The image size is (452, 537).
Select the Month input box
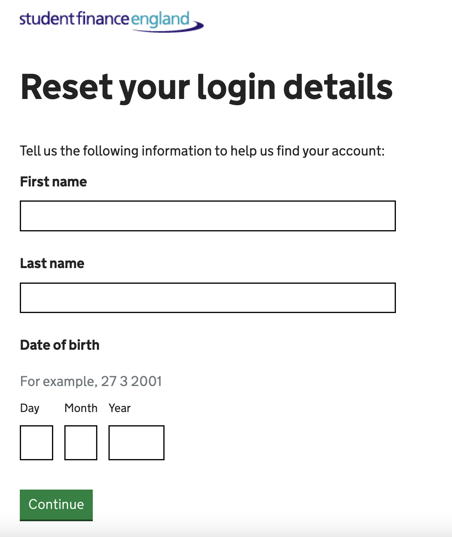pos(81,443)
